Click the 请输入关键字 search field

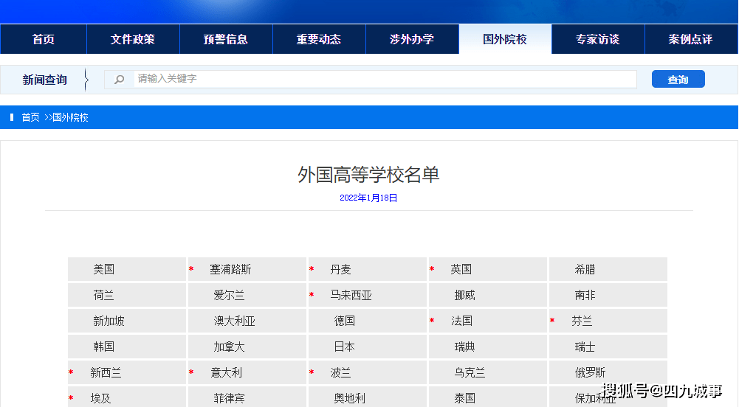point(385,79)
